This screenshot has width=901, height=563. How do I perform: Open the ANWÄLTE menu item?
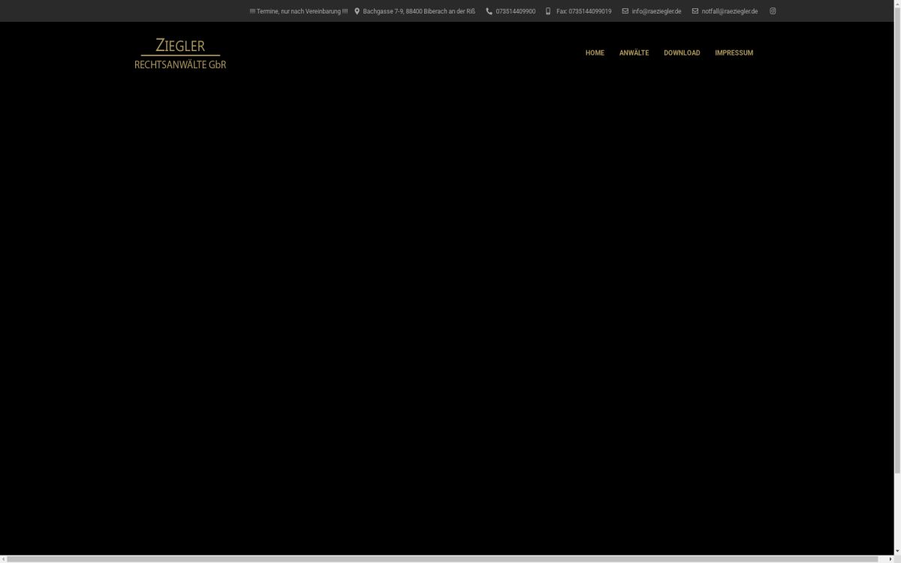click(634, 53)
